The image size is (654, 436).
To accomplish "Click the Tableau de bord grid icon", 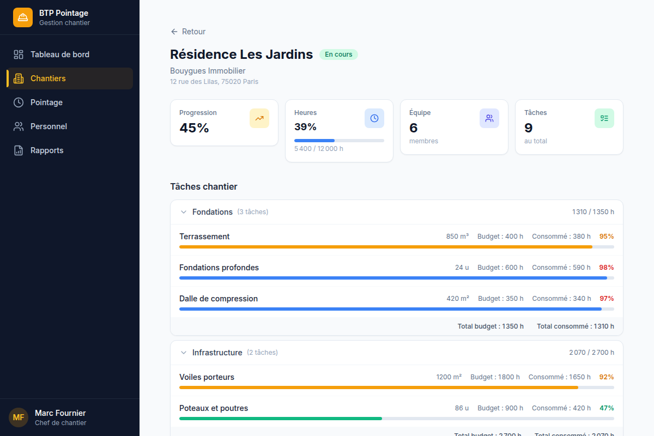I will (x=19, y=55).
